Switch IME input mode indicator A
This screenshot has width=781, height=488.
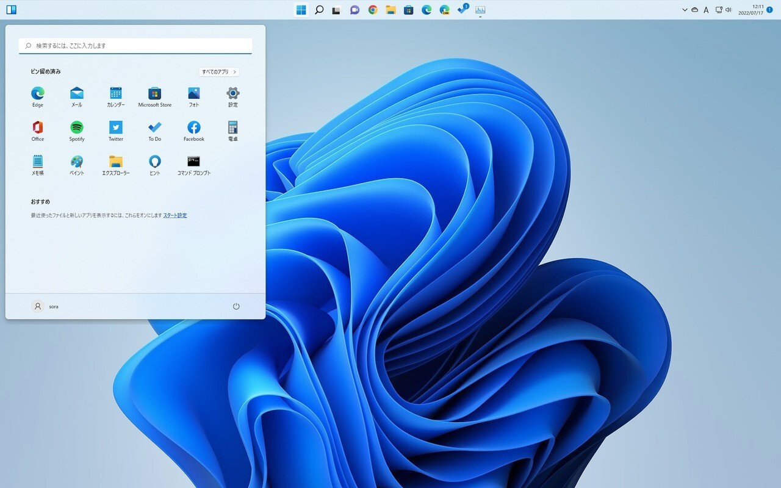pyautogui.click(x=706, y=10)
